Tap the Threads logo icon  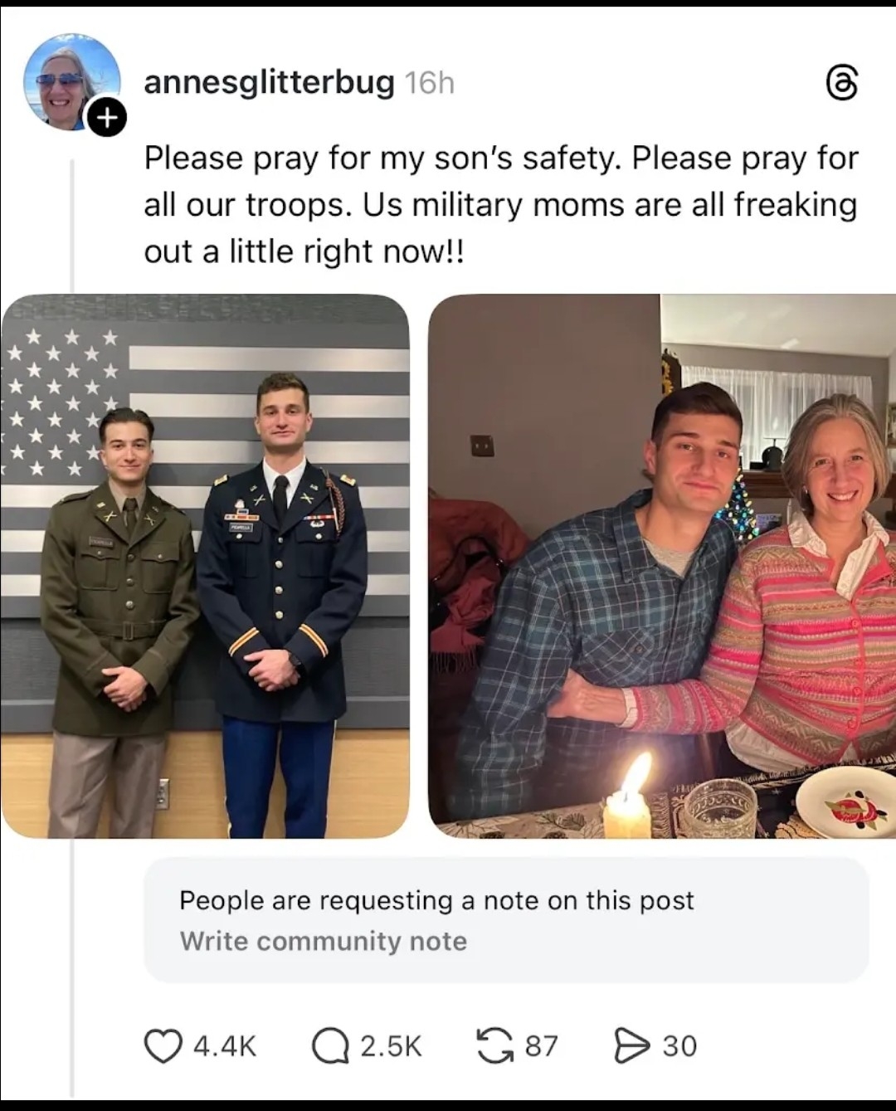pos(842,83)
